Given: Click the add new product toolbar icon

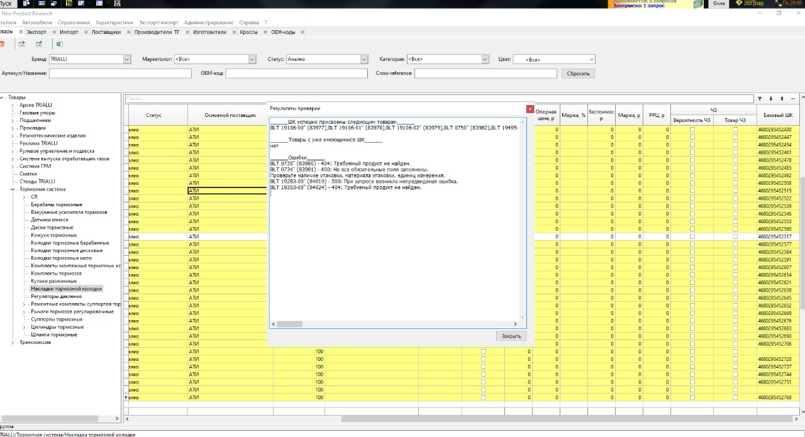Looking at the screenshot, I should point(22,44).
